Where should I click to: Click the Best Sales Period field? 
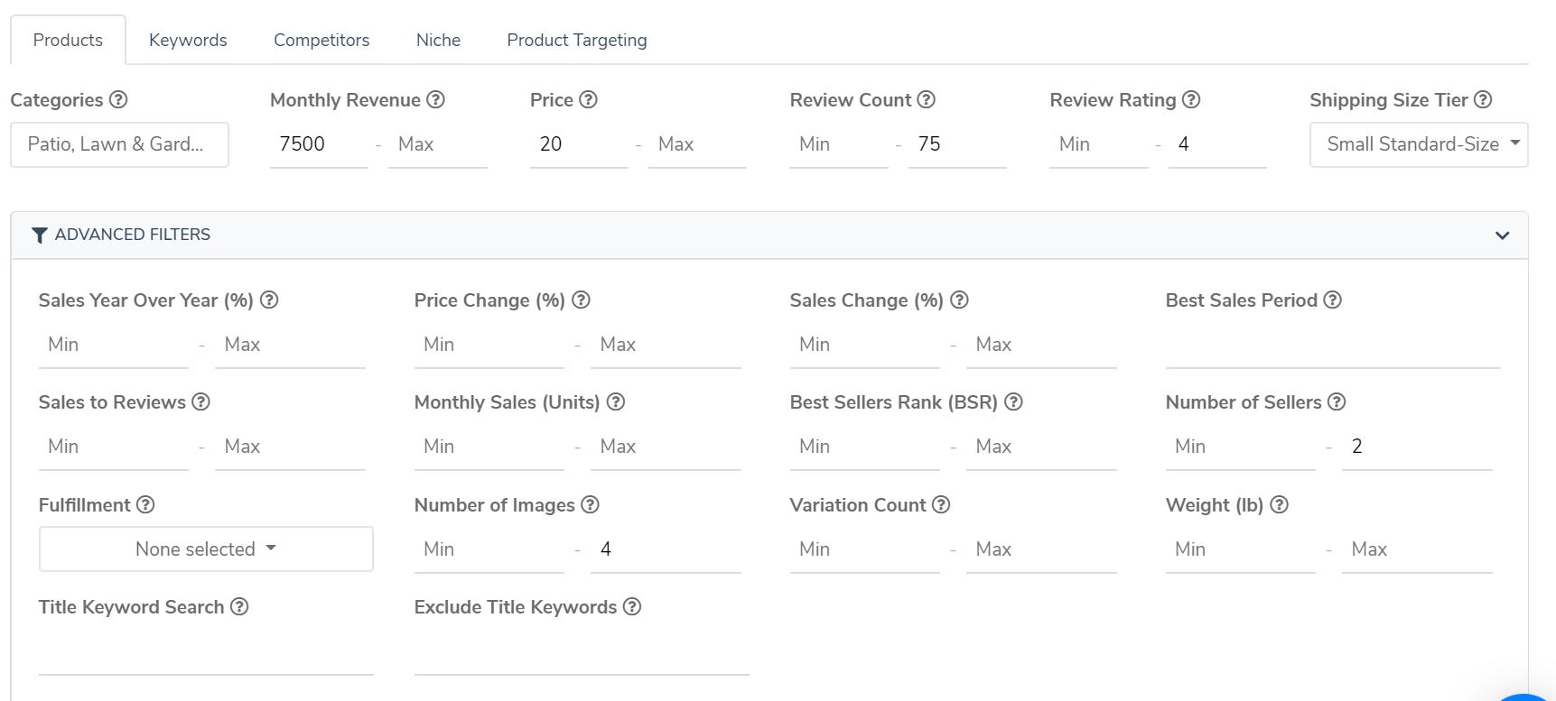[1332, 347]
